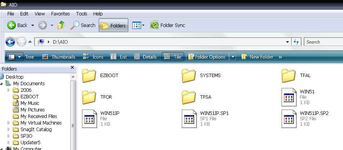The width and height of the screenshot is (343, 150).
Task: Click the Folders pane scrollbar thumb
Action: point(73,115)
